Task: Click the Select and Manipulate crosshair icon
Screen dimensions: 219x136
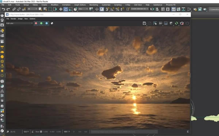Action: (x=97, y=9)
